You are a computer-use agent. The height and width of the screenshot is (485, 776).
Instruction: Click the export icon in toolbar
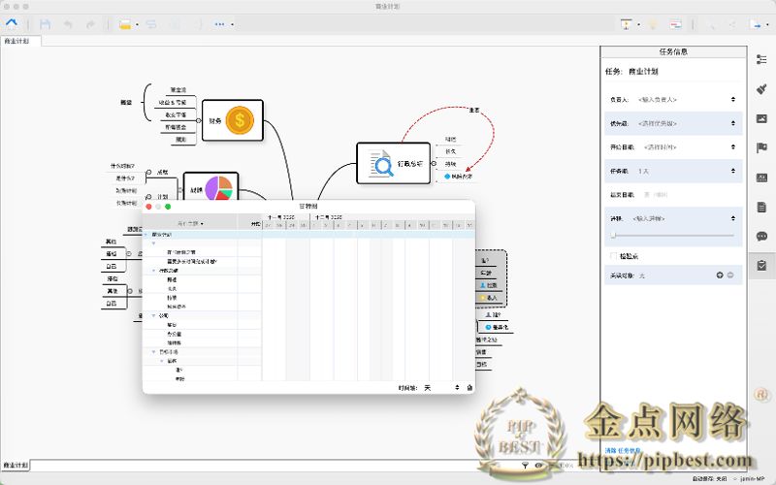[757, 24]
